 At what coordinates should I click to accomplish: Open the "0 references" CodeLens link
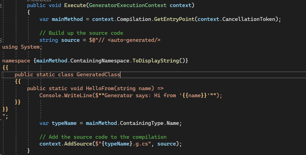pos(39,1)
